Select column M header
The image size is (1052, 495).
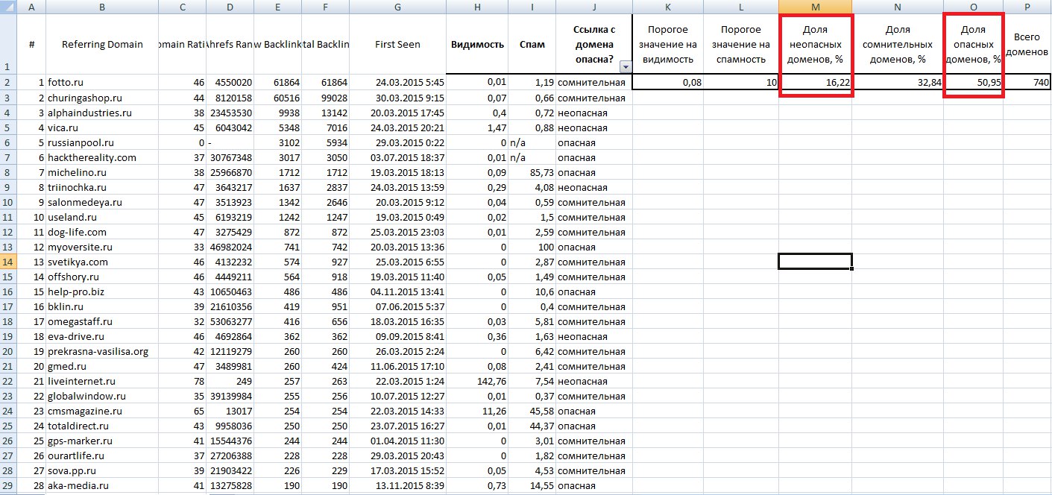(815, 7)
